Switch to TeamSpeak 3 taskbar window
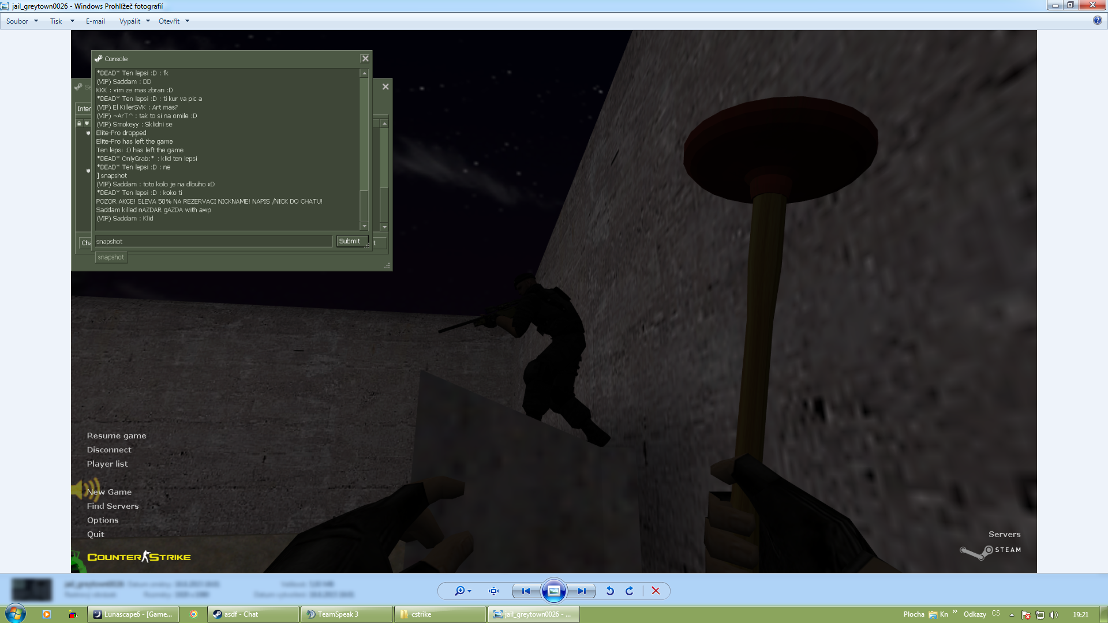The height and width of the screenshot is (623, 1108). (347, 614)
